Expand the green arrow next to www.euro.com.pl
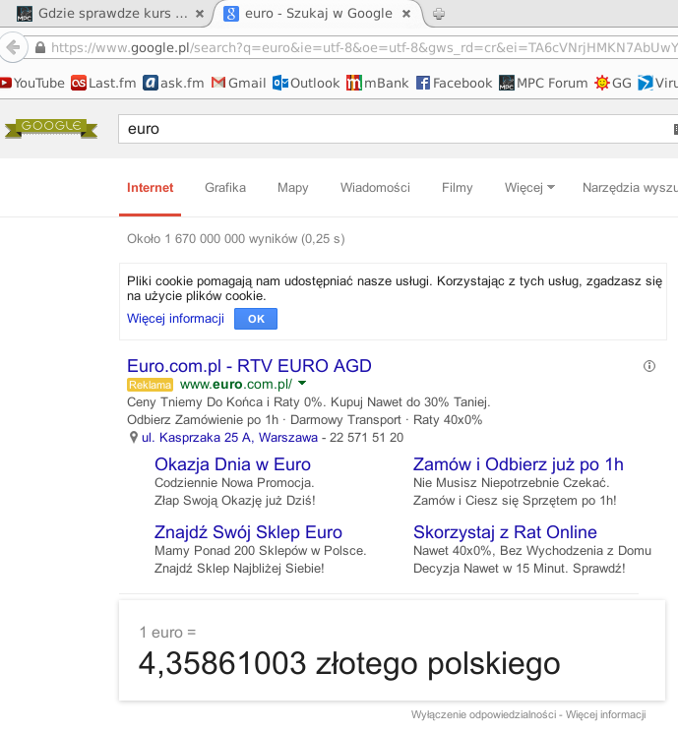Screen dimensions: 678x733 302,384
